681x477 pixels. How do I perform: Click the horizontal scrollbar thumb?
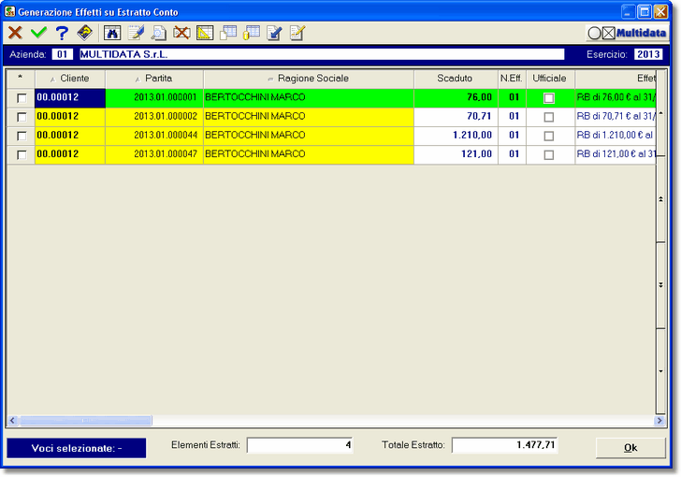[85, 421]
